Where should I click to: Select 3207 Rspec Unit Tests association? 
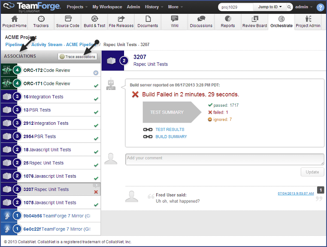(51, 189)
